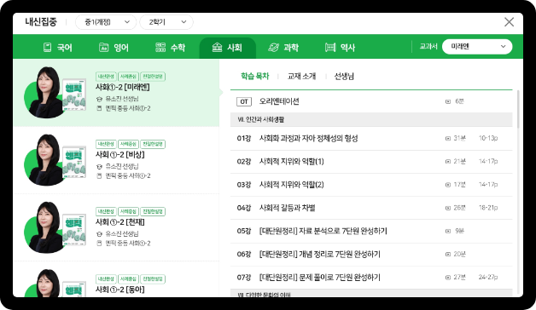Open lecture 사회화 과정과 자아 정체성의 형성
This screenshot has width=536, height=310.
pos(308,139)
